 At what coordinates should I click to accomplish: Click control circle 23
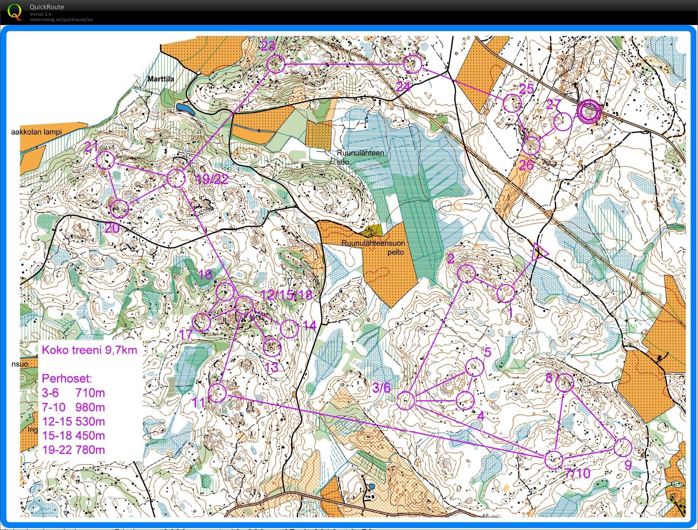276,64
